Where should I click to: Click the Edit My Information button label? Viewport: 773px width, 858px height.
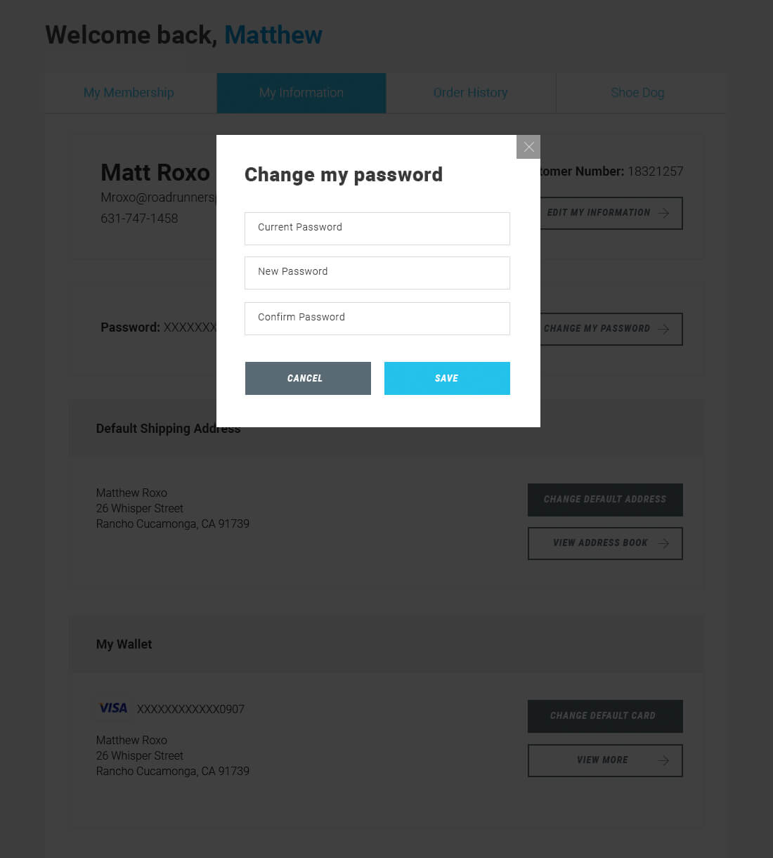tap(599, 213)
